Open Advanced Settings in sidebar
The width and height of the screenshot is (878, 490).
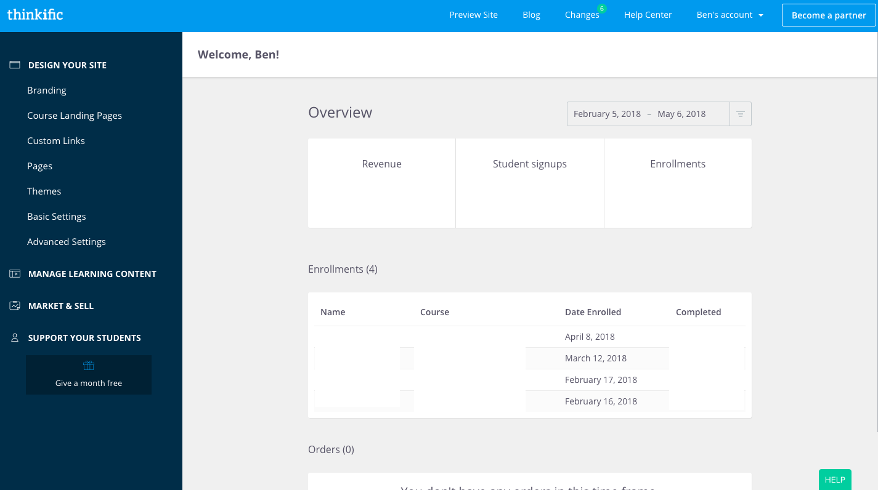pyautogui.click(x=67, y=242)
